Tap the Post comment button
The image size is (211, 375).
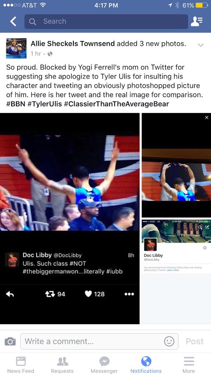click(x=195, y=341)
